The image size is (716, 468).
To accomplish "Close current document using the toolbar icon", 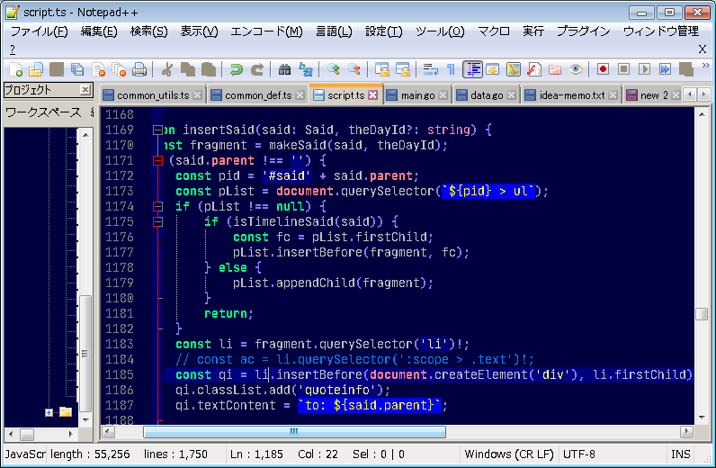I will click(98, 69).
